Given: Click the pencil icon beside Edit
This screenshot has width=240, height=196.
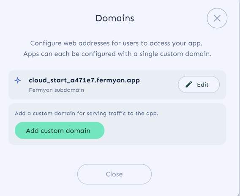Looking at the screenshot, I should coord(189,84).
